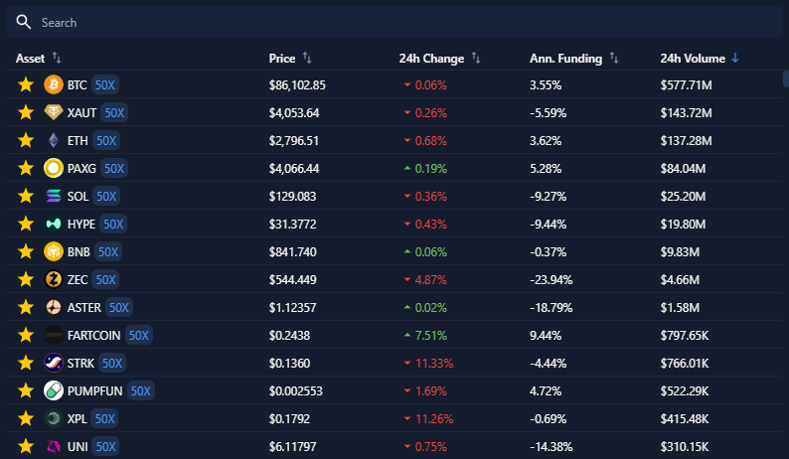
Task: Toggle the HYPE favorite star
Action: tap(26, 224)
